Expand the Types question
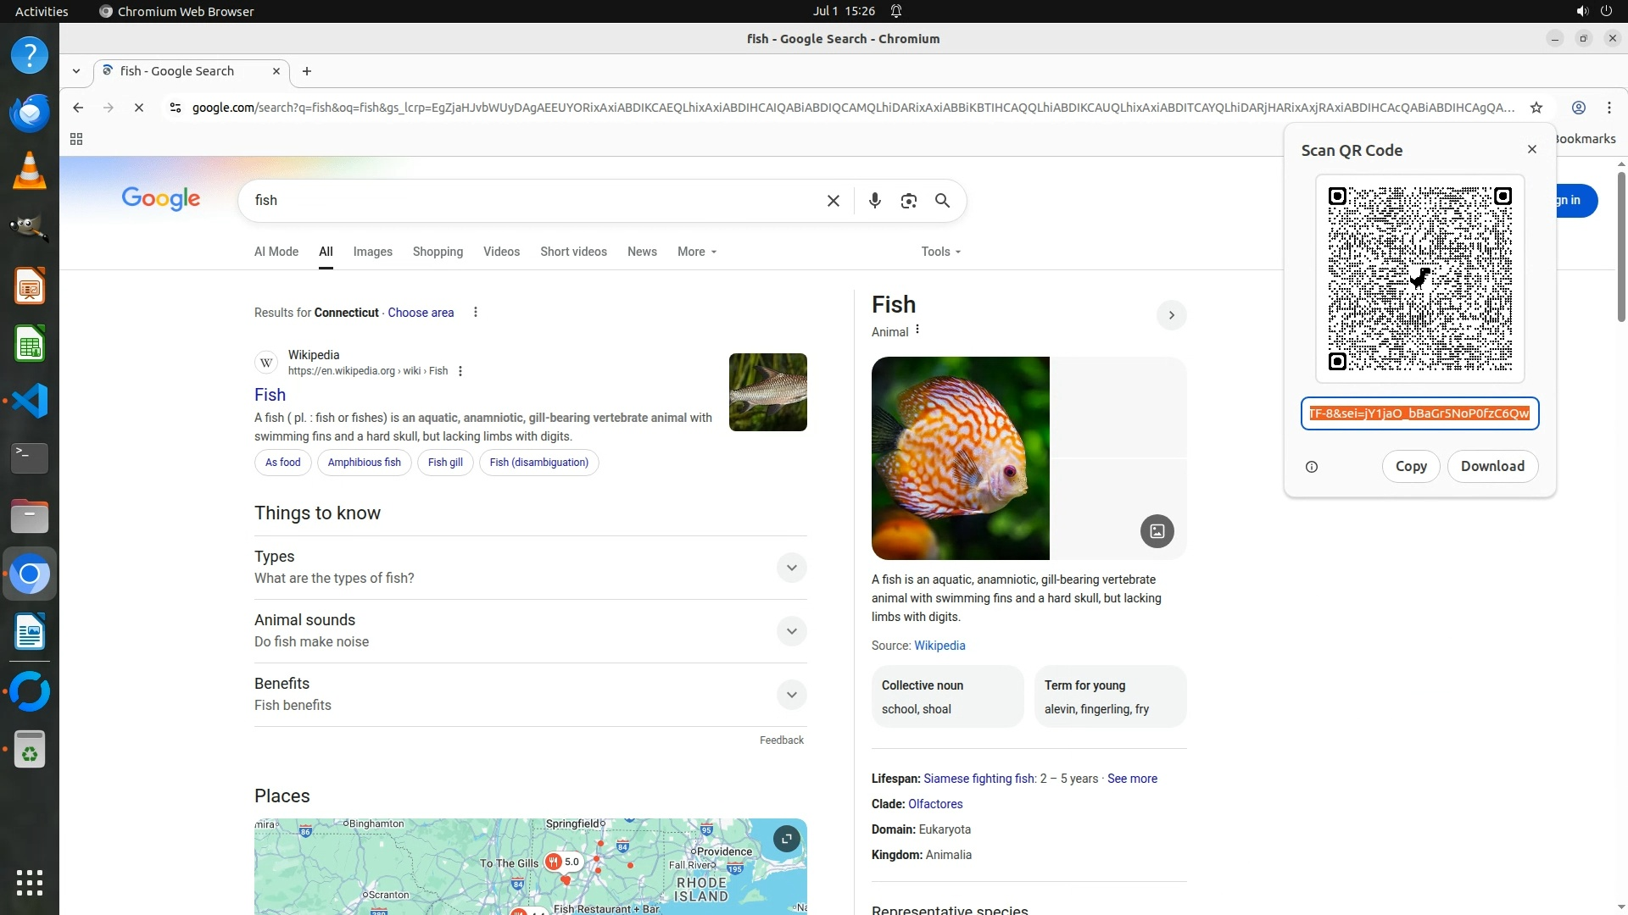 tap(790, 568)
